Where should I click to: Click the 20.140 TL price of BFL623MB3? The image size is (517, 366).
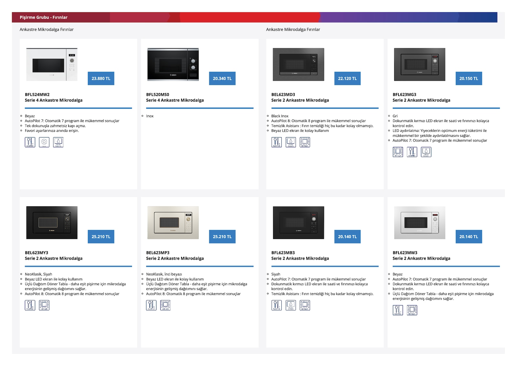tap(347, 237)
